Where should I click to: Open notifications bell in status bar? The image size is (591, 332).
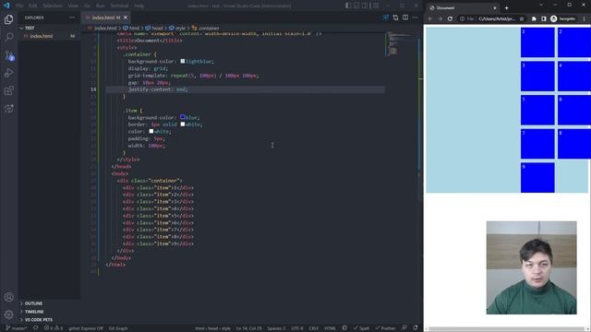415,328
